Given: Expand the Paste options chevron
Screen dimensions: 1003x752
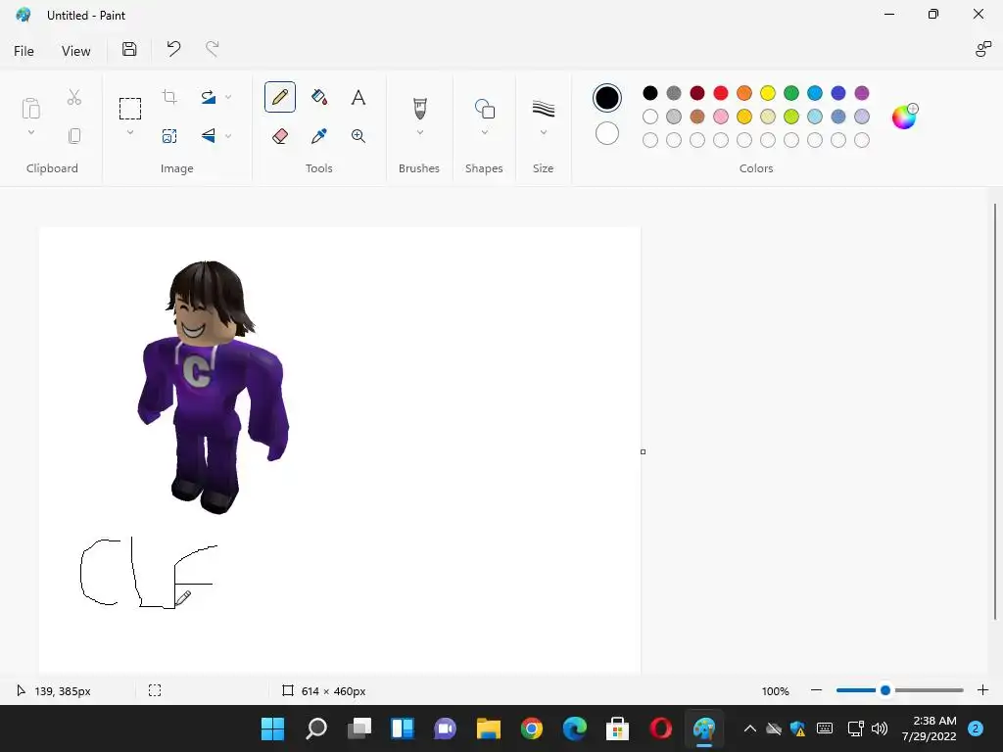Looking at the screenshot, I should tap(30, 132).
